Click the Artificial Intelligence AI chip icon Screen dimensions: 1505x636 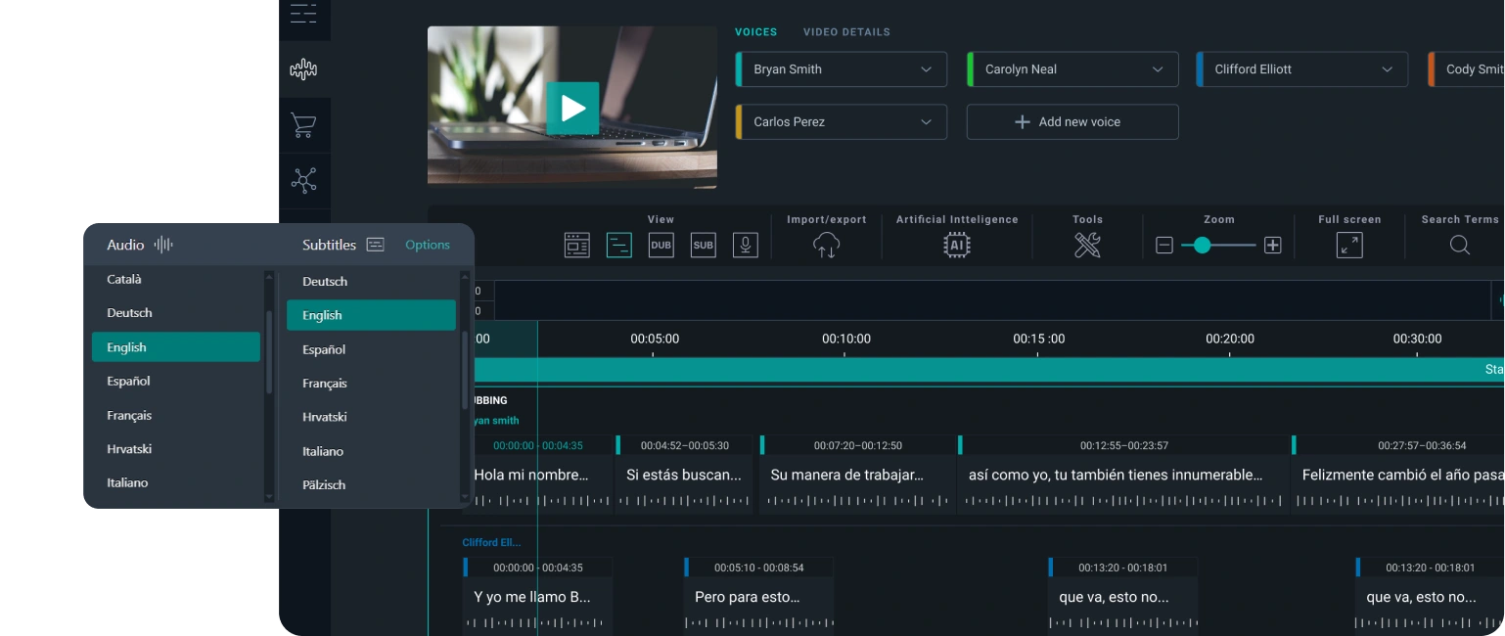coord(956,246)
